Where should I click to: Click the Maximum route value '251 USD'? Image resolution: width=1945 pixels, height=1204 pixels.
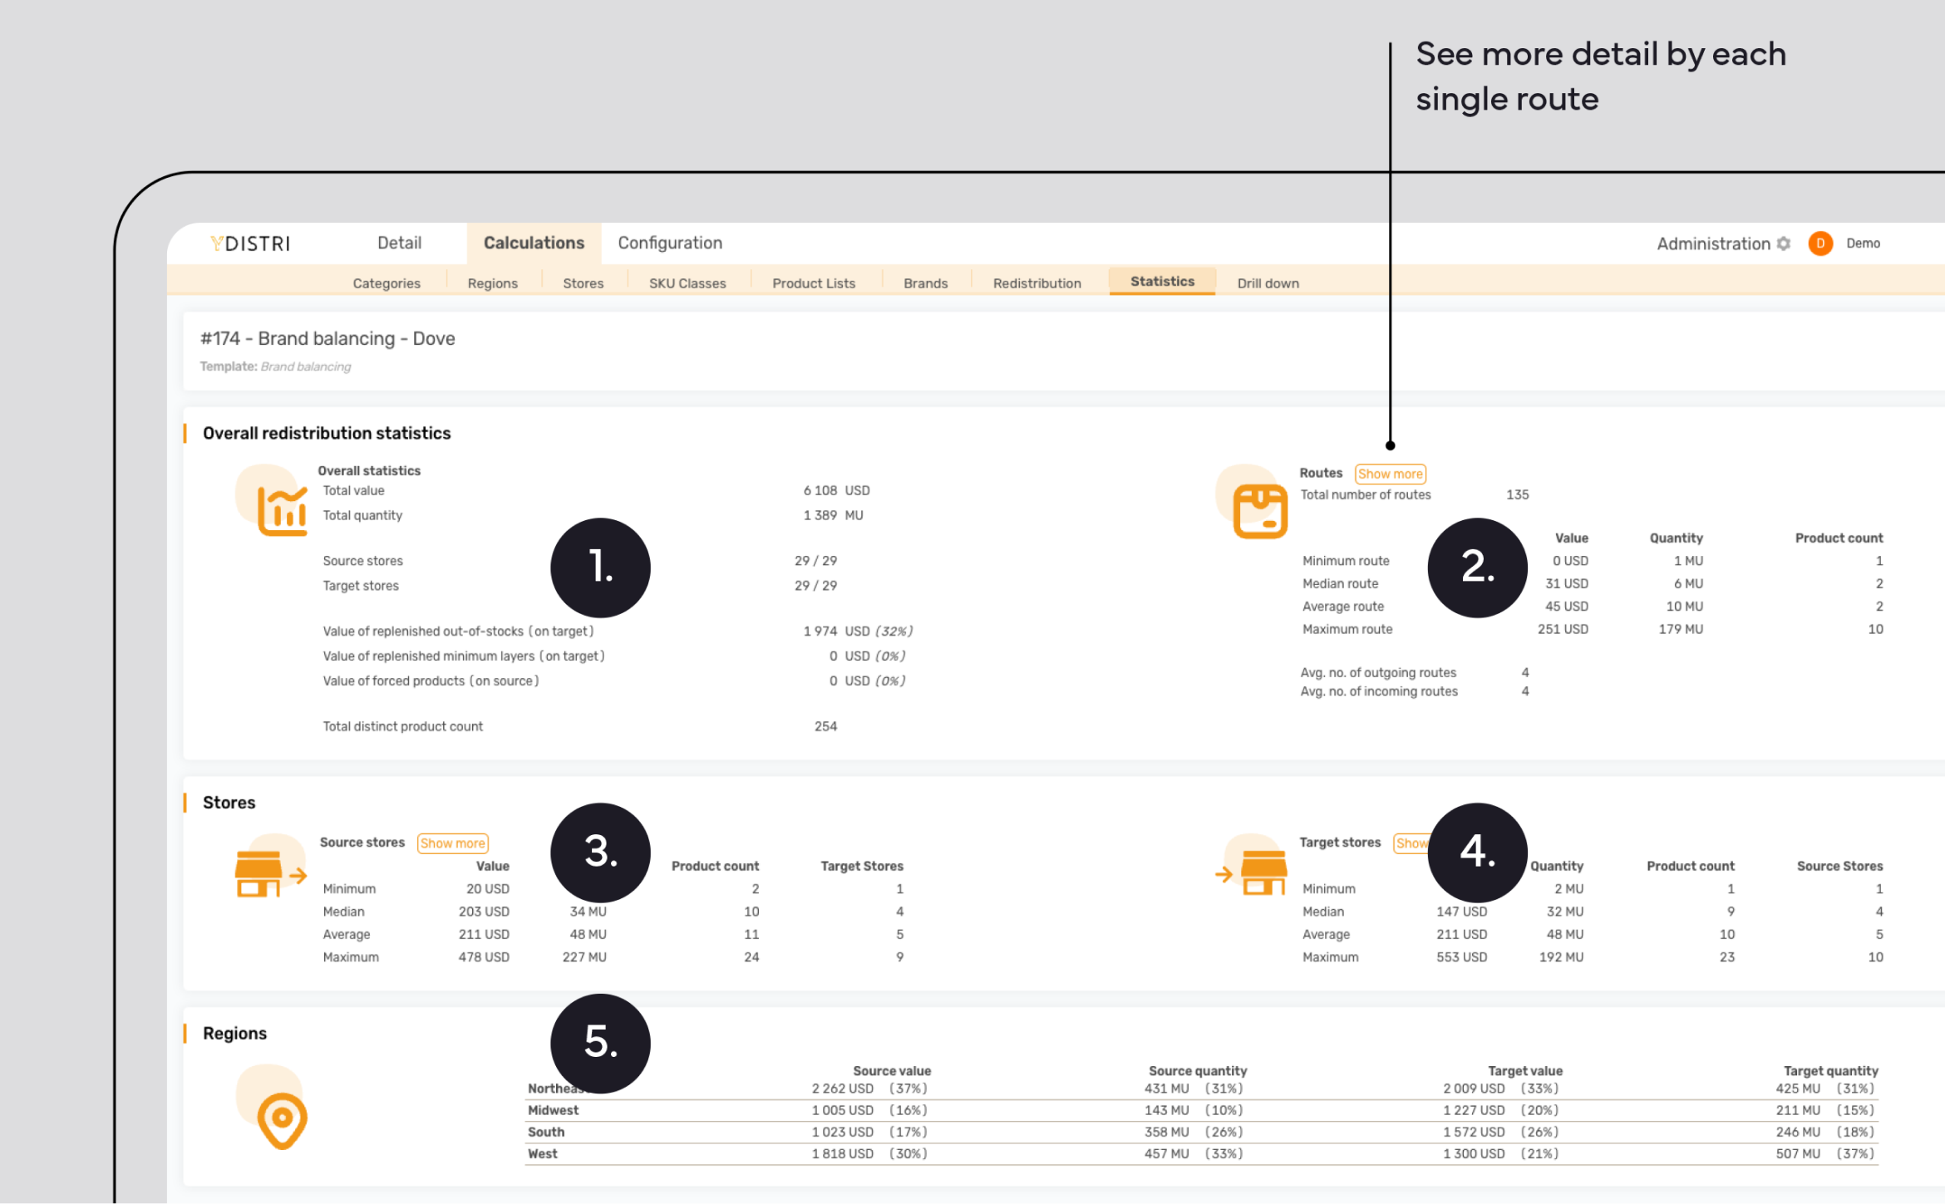[1563, 629]
